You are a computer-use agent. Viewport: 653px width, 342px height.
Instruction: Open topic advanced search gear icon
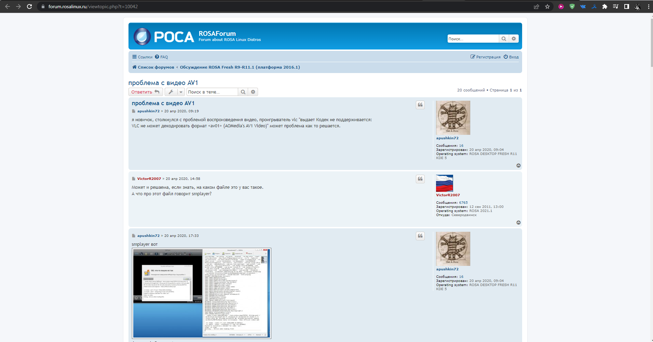pyautogui.click(x=253, y=92)
